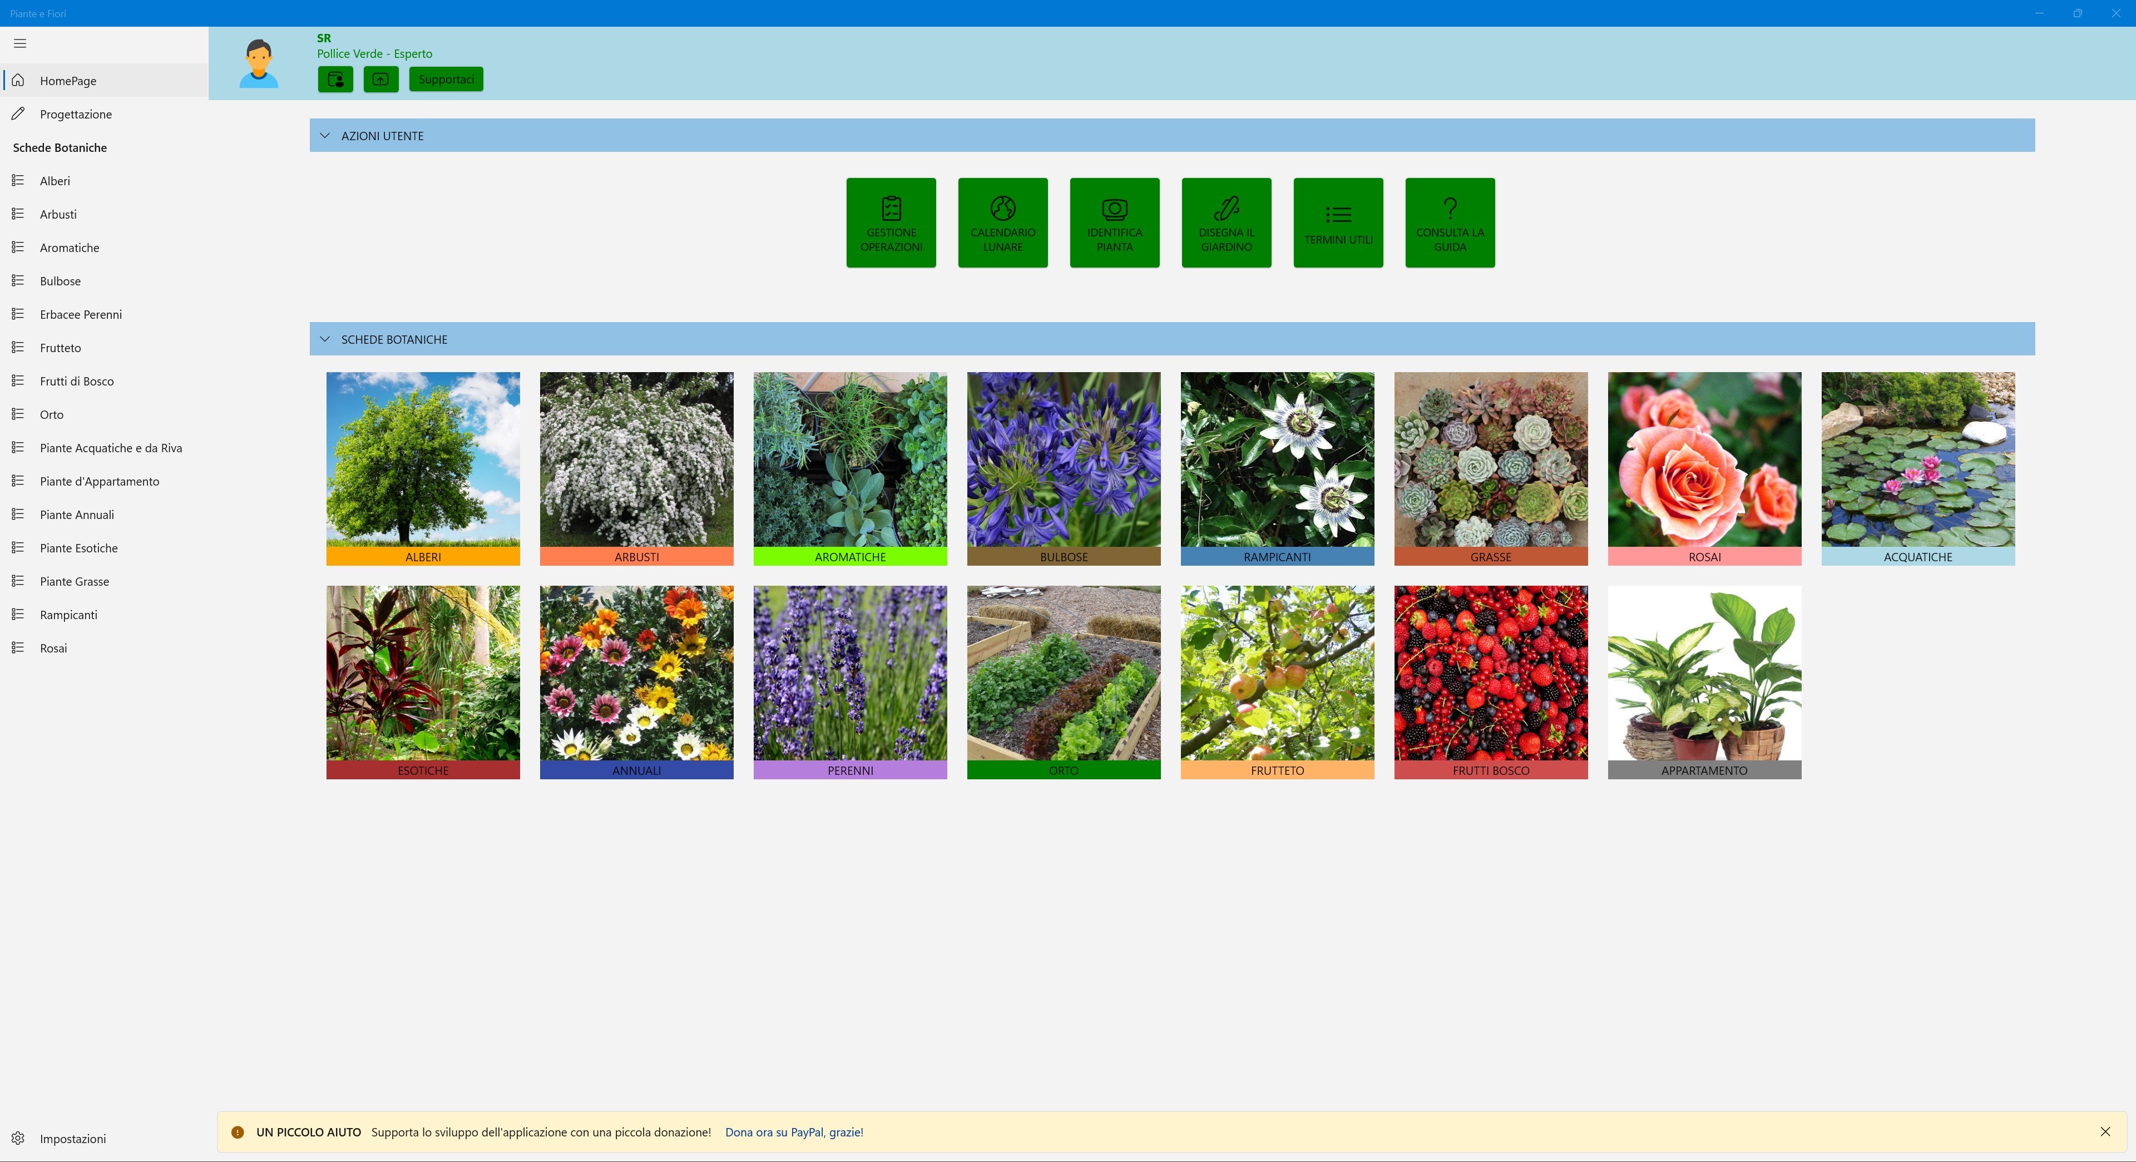Open the Frutti Bosco berries thumbnail
Image resolution: width=2136 pixels, height=1162 pixels.
(x=1490, y=682)
